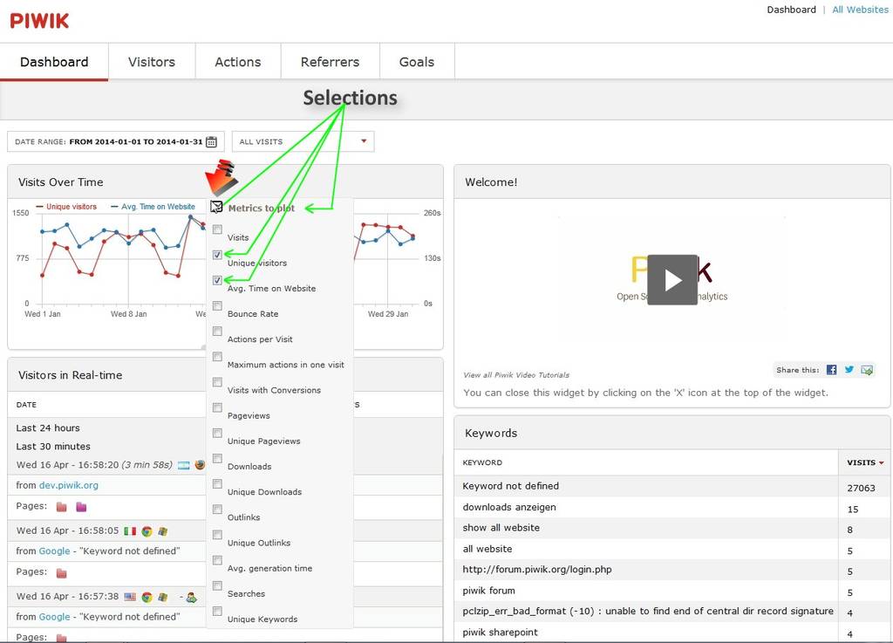Open the All Websites link
This screenshot has width=893, height=643.
point(860,10)
